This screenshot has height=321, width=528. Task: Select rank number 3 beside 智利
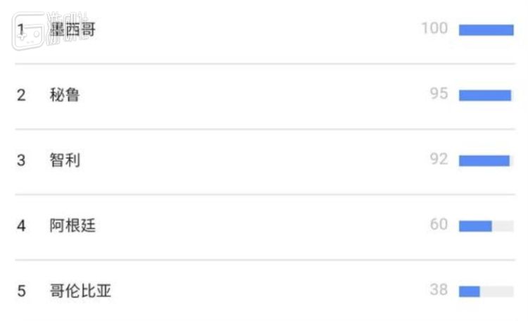tap(21, 160)
